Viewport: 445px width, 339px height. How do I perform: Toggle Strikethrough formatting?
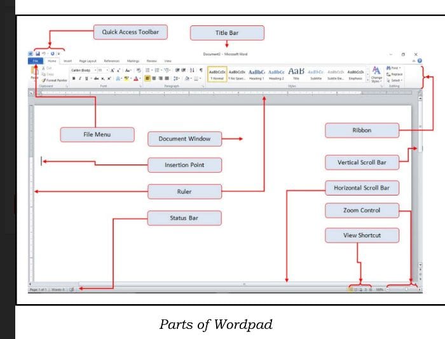coord(97,79)
